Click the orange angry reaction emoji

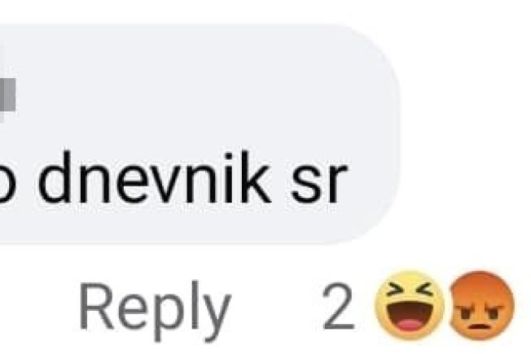[481, 306]
